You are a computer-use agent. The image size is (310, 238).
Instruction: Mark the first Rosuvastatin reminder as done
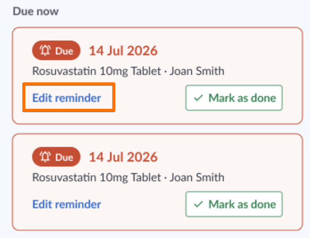click(234, 98)
